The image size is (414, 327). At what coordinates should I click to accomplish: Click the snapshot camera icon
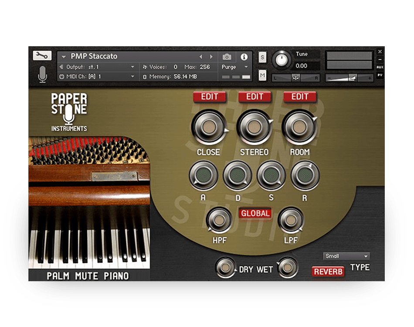pos(227,57)
